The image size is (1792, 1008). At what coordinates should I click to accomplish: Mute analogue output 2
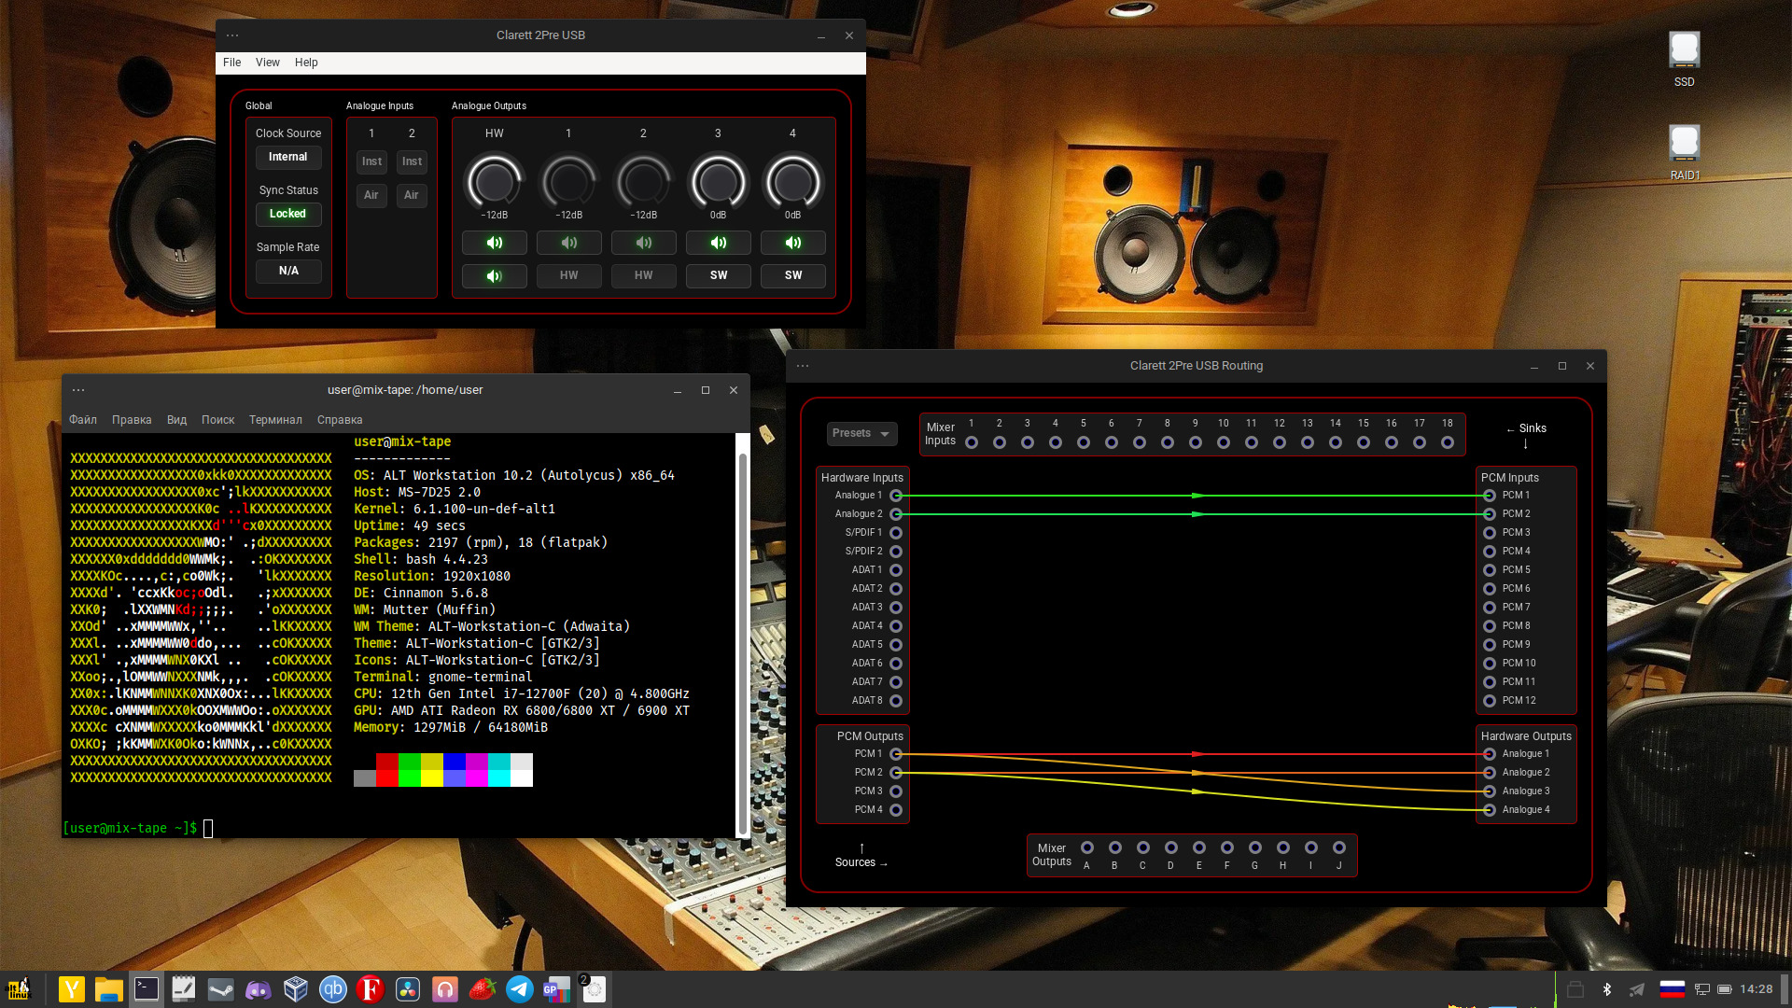click(644, 243)
